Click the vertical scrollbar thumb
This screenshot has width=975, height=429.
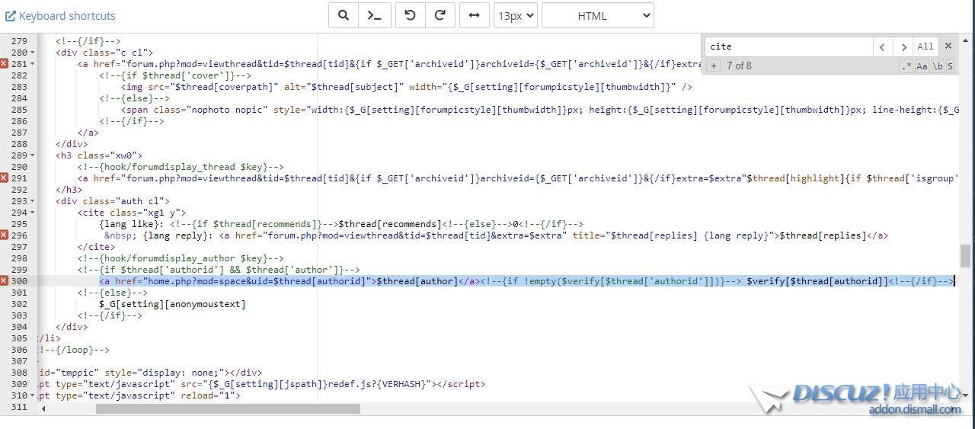click(966, 256)
